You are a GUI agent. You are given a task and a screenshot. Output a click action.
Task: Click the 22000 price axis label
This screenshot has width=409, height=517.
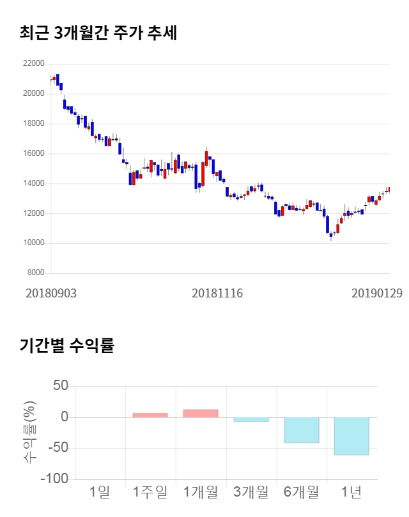[33, 64]
